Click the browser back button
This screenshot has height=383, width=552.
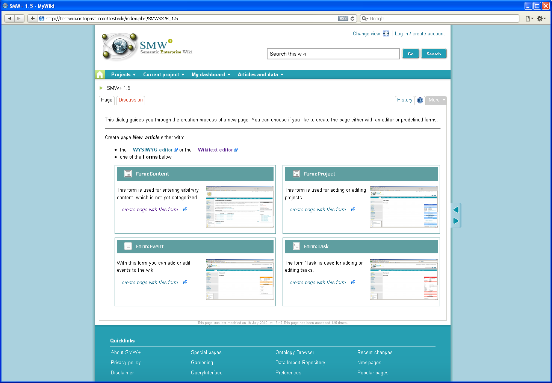pyautogui.click(x=9, y=18)
